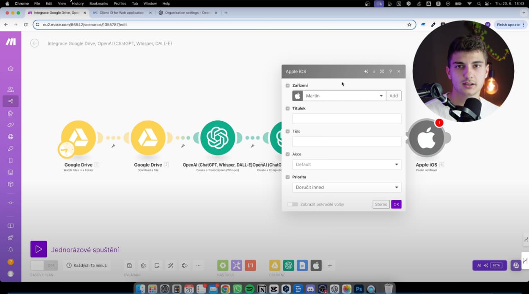Switch to Organization settings browser tab
Viewport: 529px width, 294px height.
pyautogui.click(x=188, y=13)
